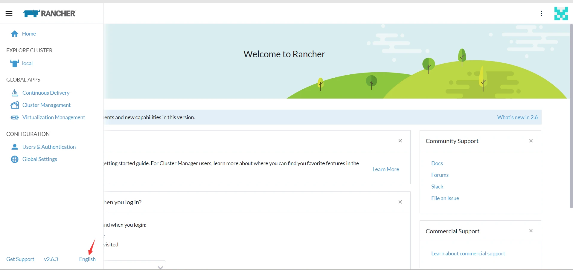The width and height of the screenshot is (573, 270).
Task: Click the GLOBAL APPS section label
Action: (x=23, y=80)
